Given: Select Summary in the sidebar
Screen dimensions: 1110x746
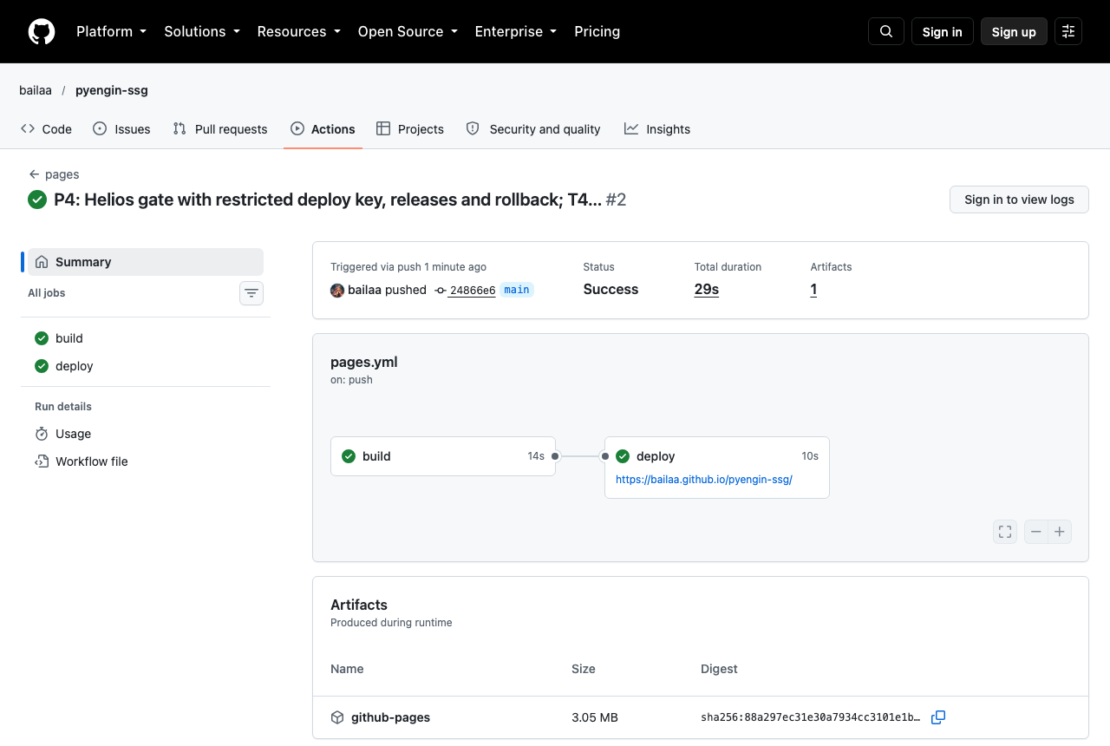Looking at the screenshot, I should click(146, 262).
